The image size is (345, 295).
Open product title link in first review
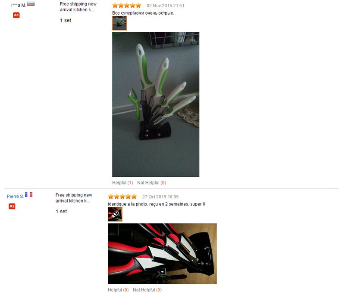pyautogui.click(x=78, y=7)
